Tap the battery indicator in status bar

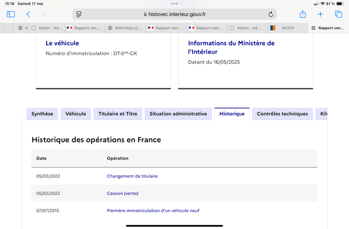pyautogui.click(x=340, y=3)
